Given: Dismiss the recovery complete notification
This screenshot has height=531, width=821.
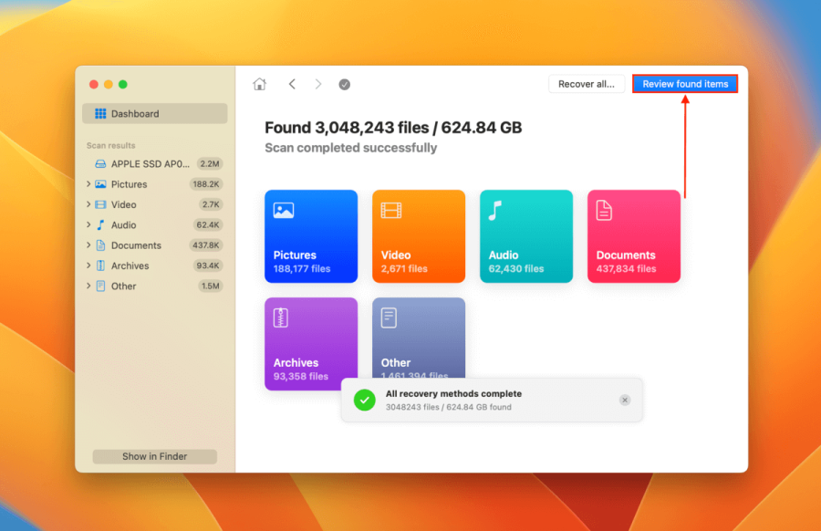Looking at the screenshot, I should coord(624,400).
